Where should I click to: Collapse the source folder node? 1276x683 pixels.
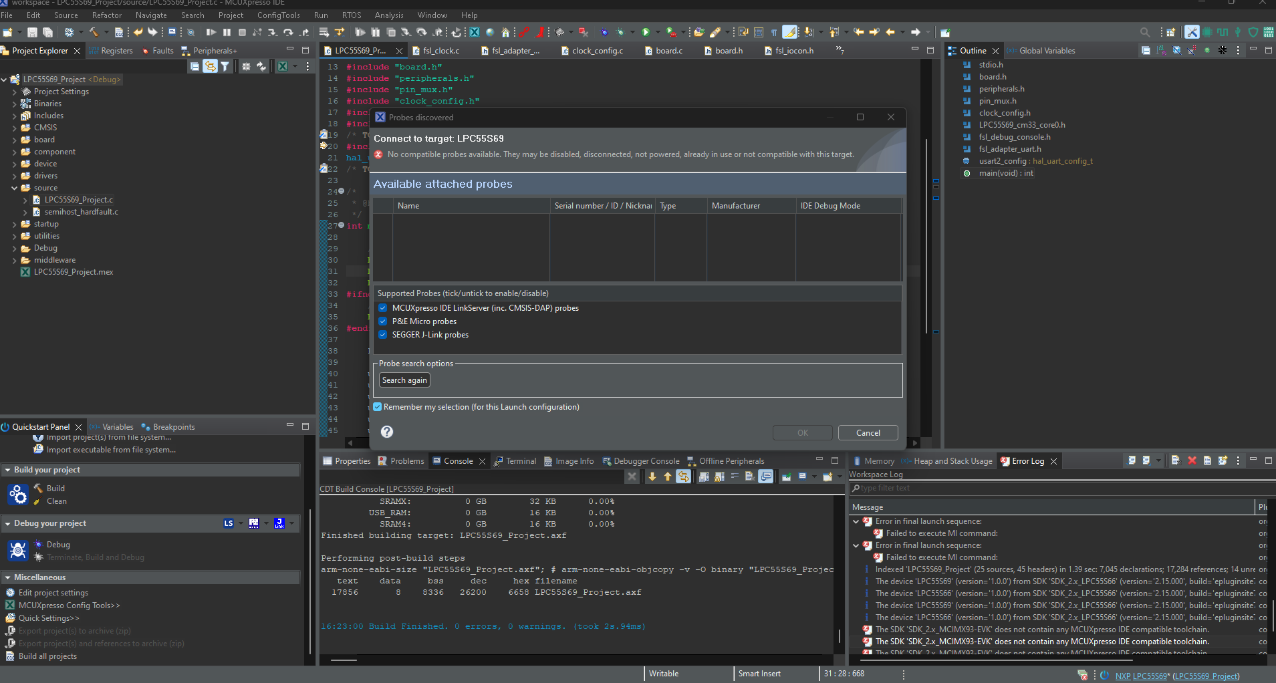pyautogui.click(x=15, y=188)
